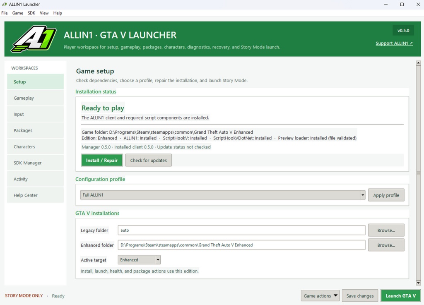Click the 'Installation status' section header

point(96,91)
